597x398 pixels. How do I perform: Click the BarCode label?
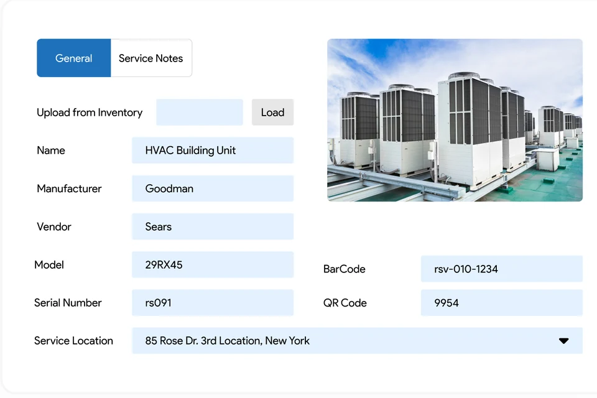pos(344,269)
